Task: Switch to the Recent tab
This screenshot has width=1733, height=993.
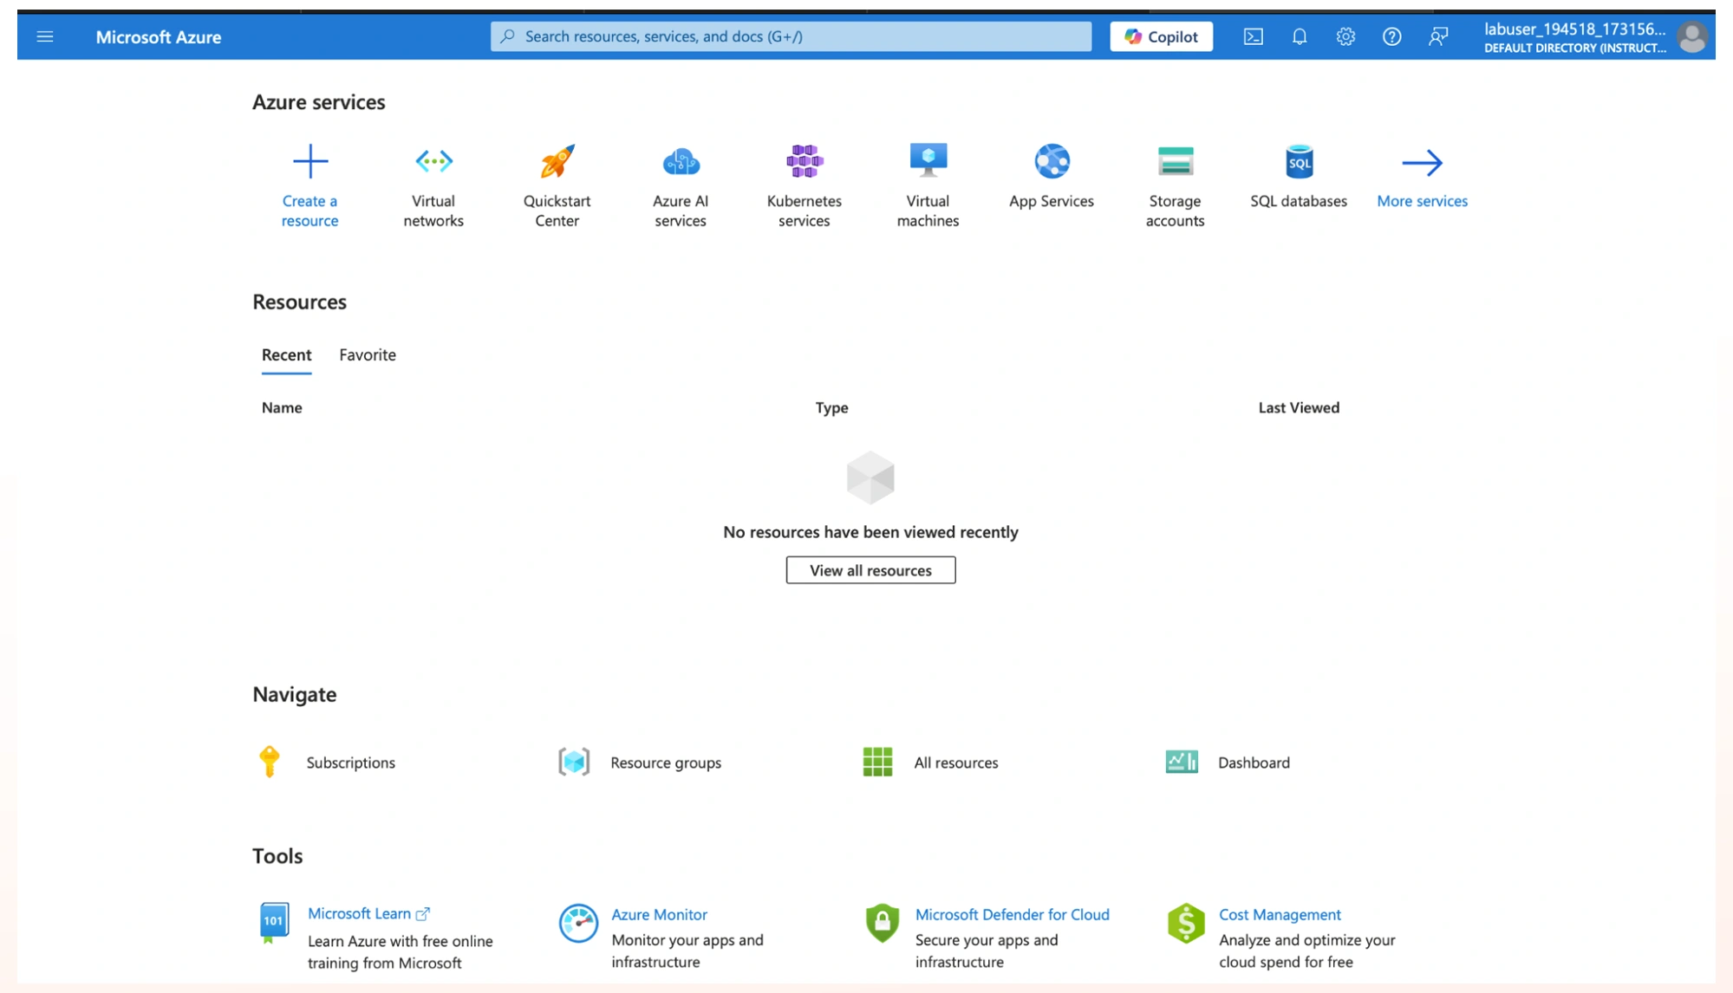Action: tap(286, 354)
